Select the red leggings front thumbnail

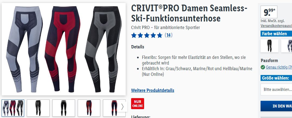pyautogui.click(x=89, y=108)
